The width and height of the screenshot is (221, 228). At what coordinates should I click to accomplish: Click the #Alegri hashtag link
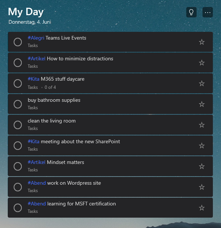36,38
